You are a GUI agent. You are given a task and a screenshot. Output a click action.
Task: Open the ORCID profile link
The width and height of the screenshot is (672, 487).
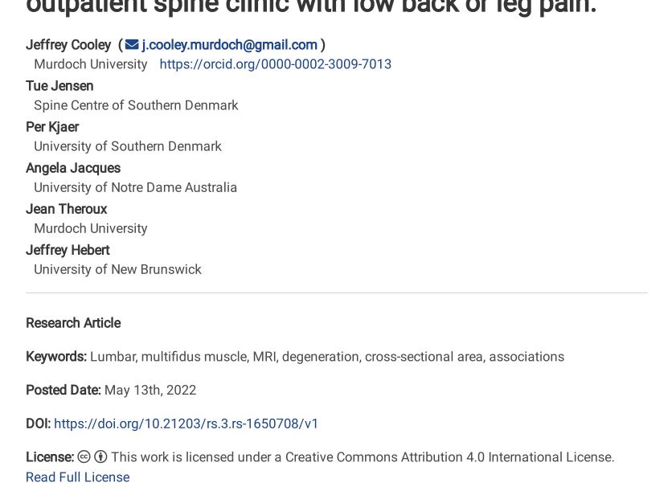point(275,64)
